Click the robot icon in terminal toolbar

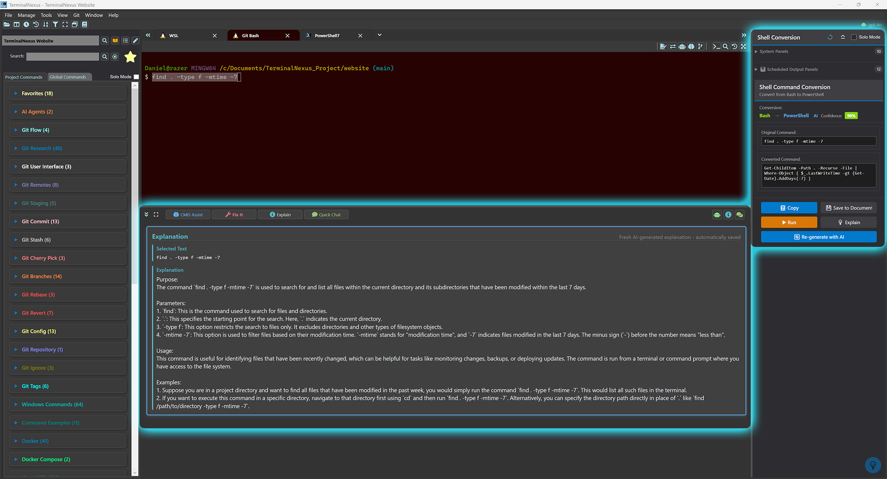point(682,47)
